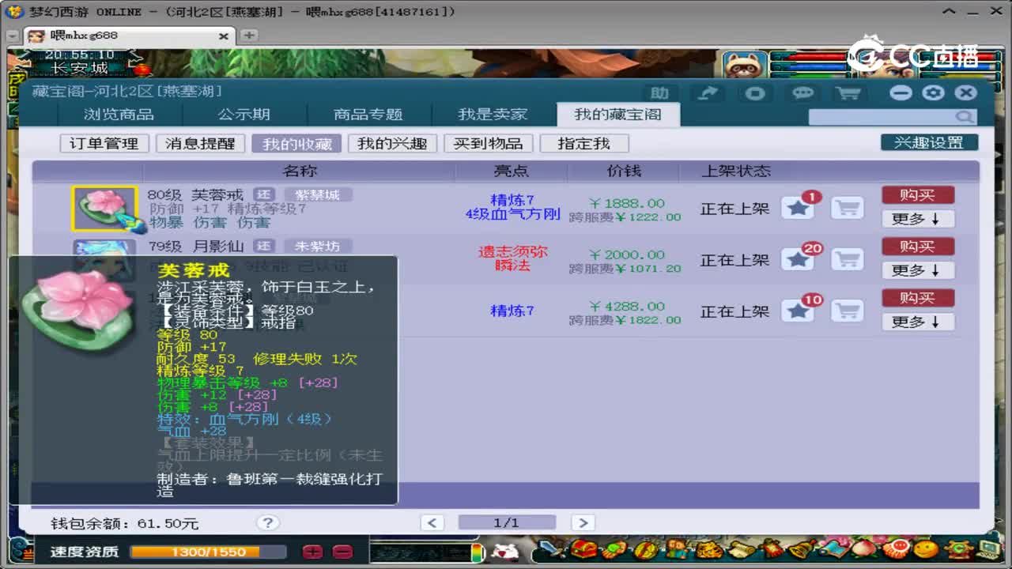Click the 钱包余额 61.50元 text
This screenshot has width=1012, height=569.
tap(124, 523)
